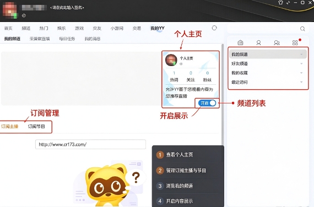This screenshot has height=207, width=314.
Task: Select the 我的频道 sub-tab
Action: [12, 39]
